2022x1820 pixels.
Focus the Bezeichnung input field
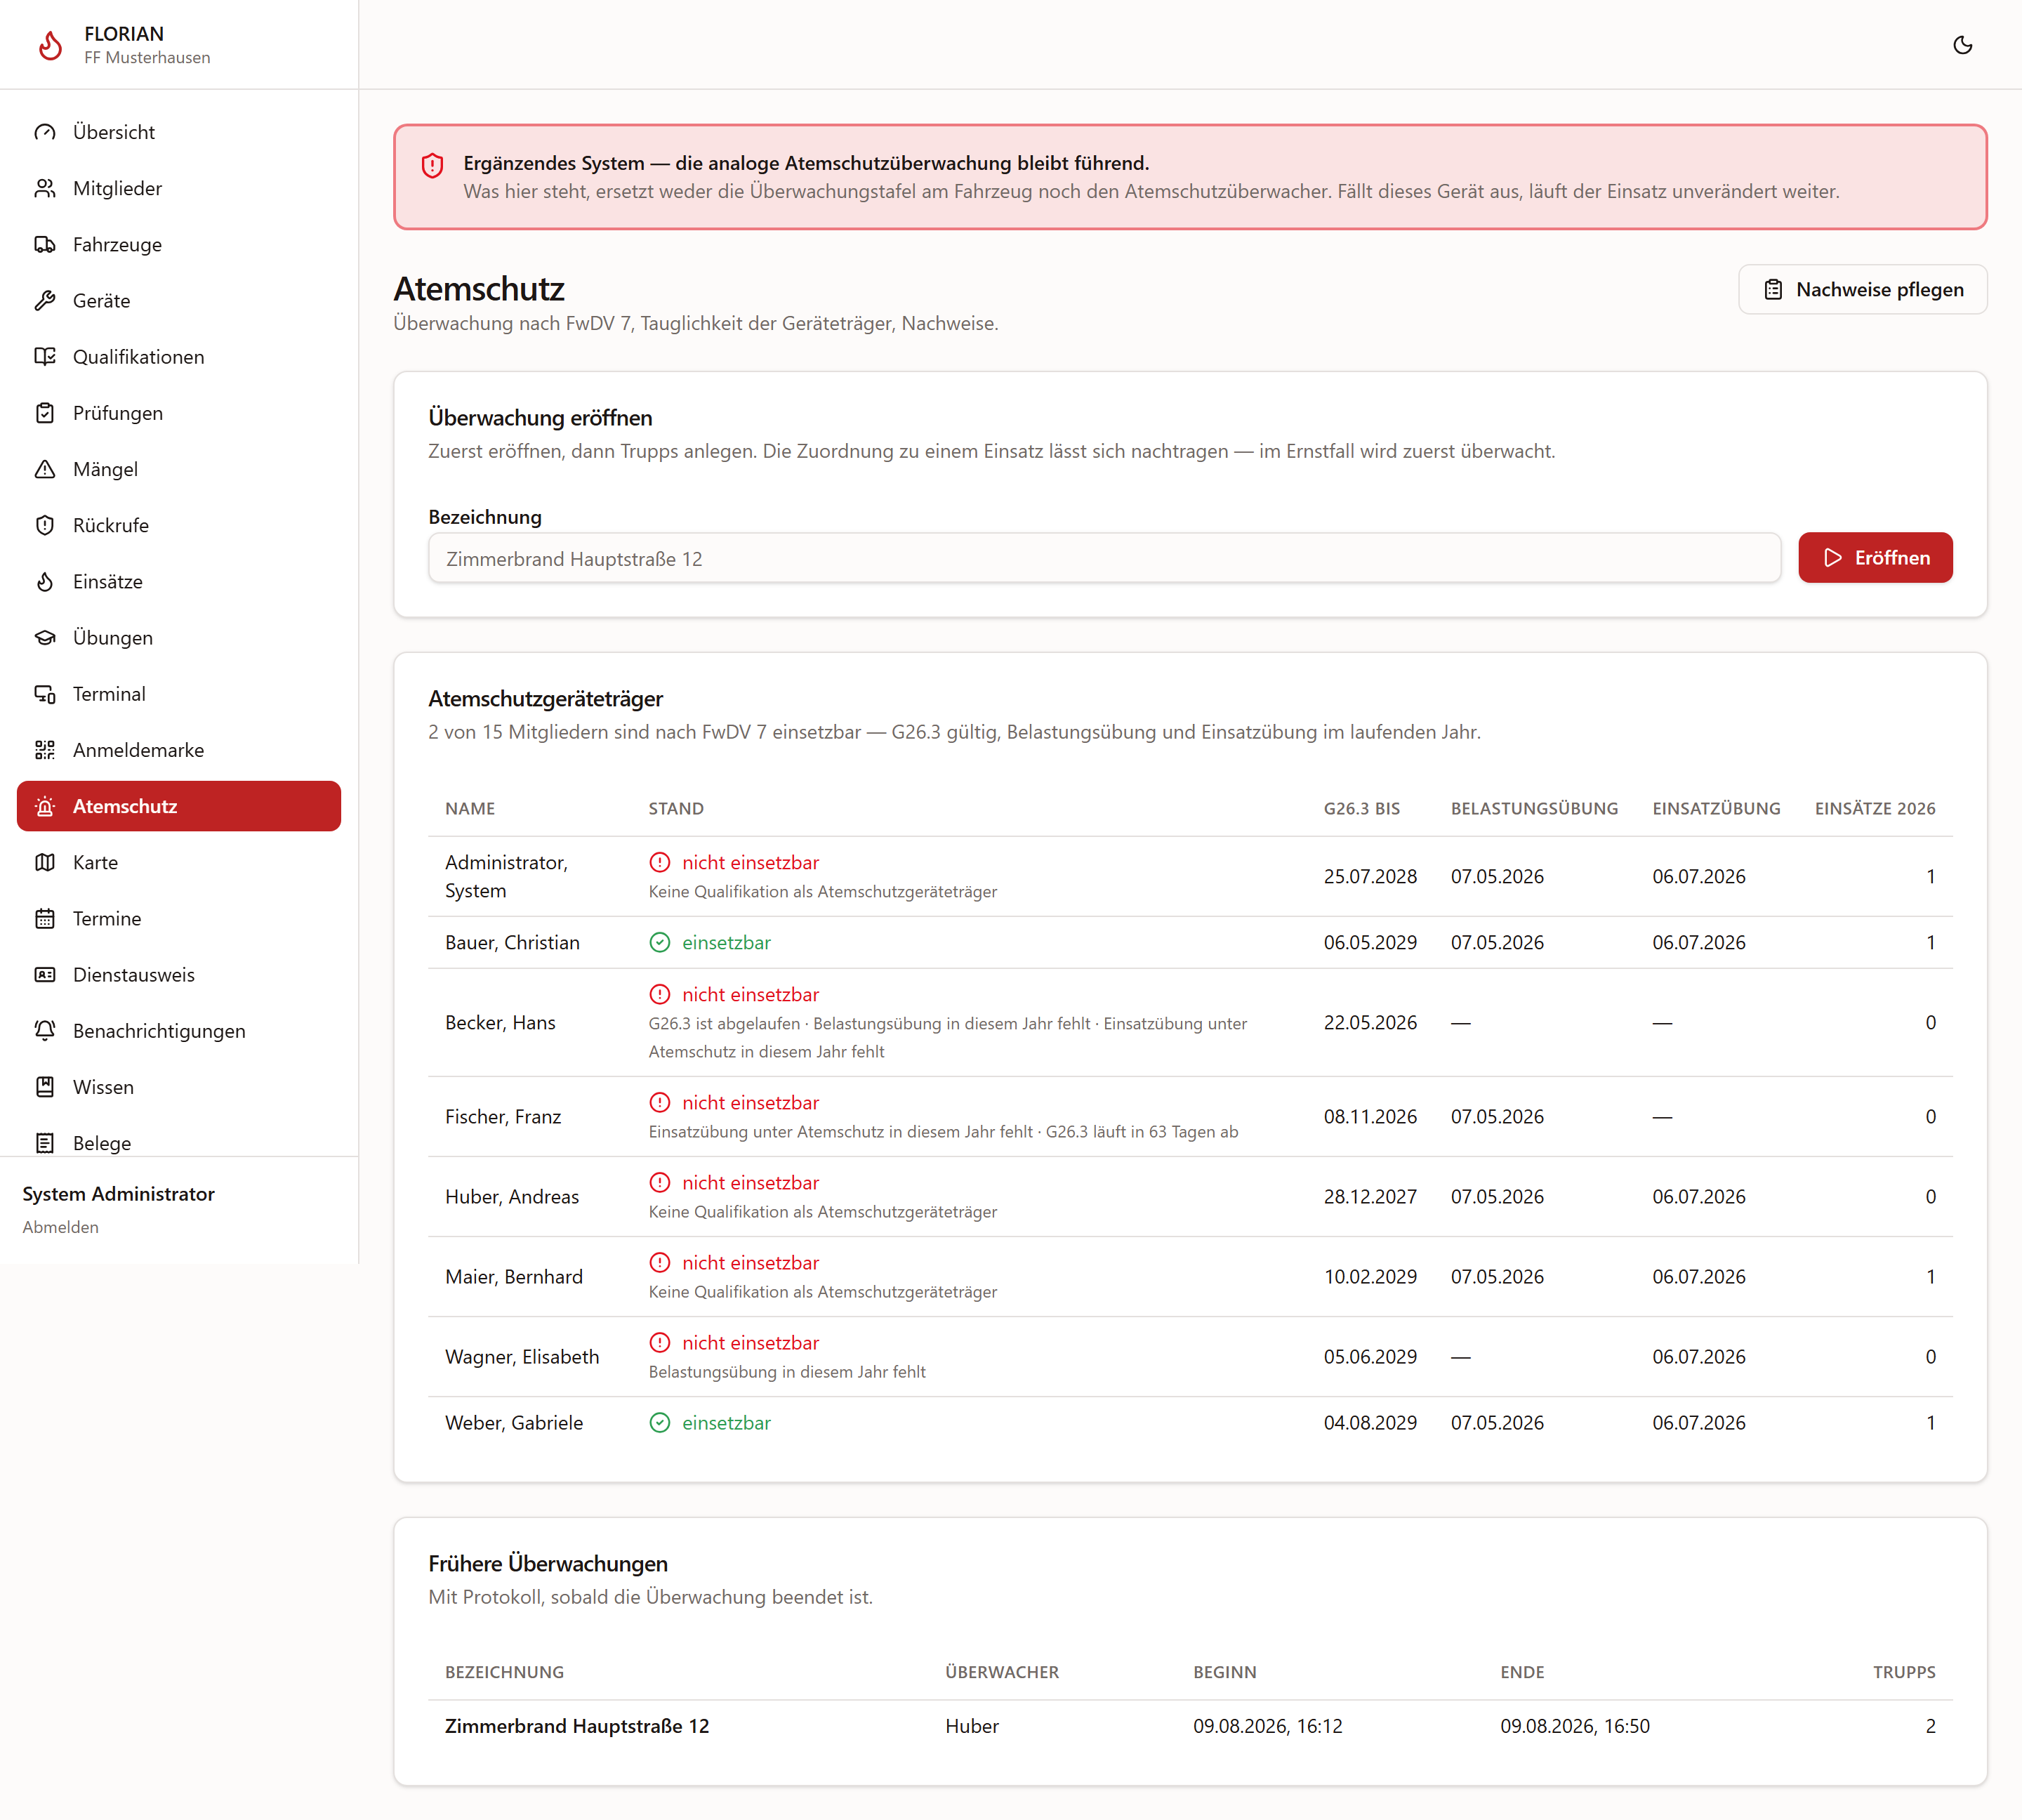1104,558
